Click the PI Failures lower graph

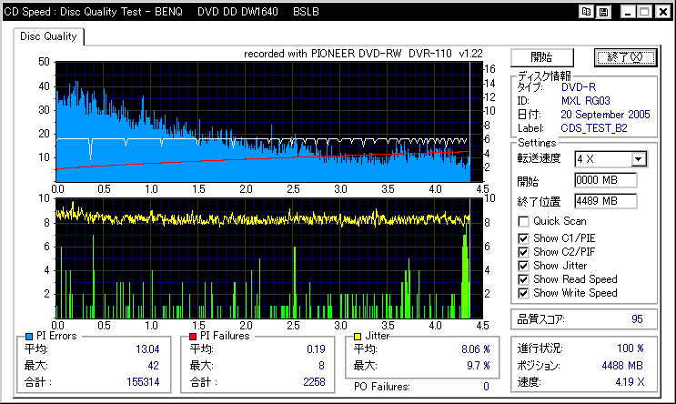[x=269, y=258]
